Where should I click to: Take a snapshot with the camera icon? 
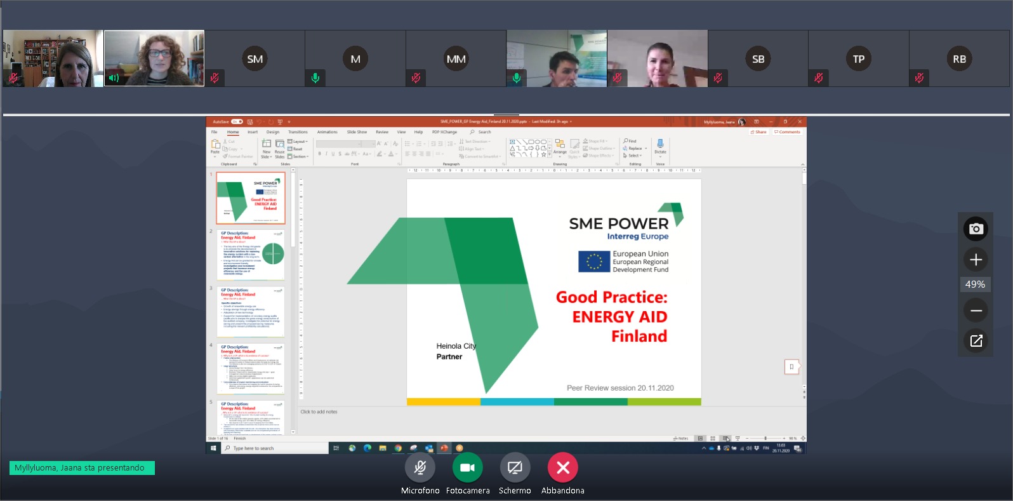976,229
